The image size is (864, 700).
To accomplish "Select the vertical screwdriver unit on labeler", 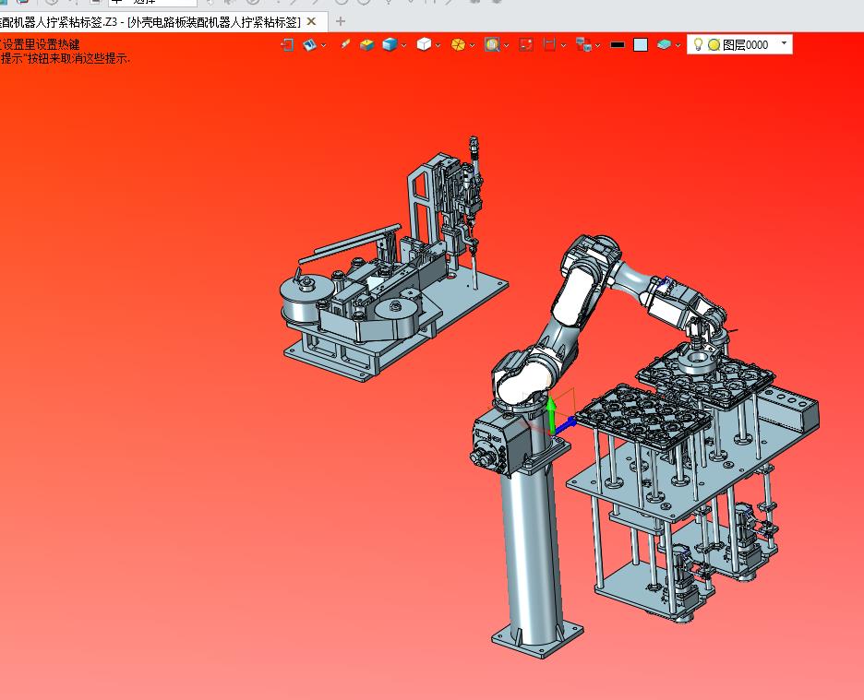I will 473,204.
